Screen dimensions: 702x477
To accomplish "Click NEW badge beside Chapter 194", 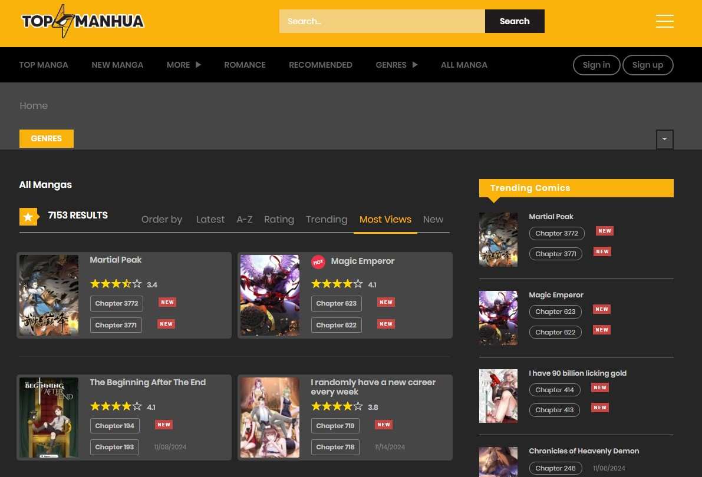I will point(164,425).
